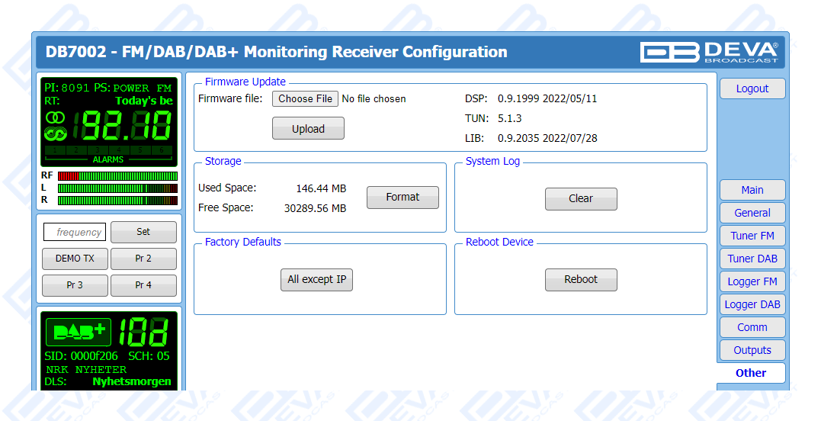Viewport: 821px width, 421px height.
Task: Format the storage
Action: click(402, 197)
